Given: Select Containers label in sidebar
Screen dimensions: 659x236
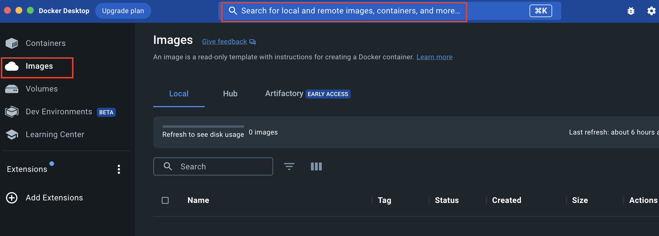Looking at the screenshot, I should [46, 43].
